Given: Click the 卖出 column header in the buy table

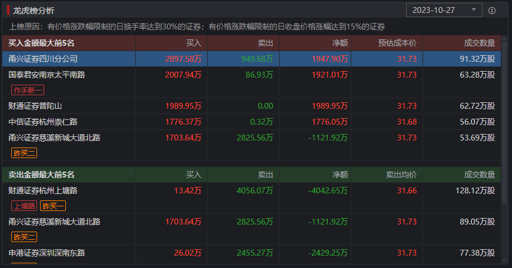Looking at the screenshot, I should click(x=265, y=43).
